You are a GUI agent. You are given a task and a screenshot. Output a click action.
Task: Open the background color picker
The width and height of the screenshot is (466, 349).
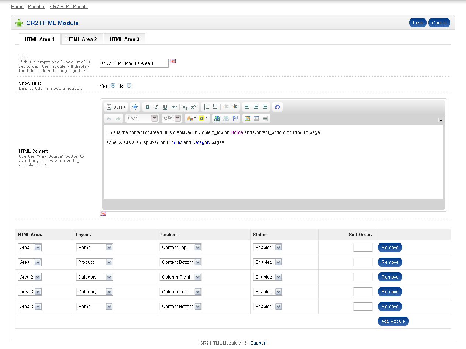click(x=204, y=118)
